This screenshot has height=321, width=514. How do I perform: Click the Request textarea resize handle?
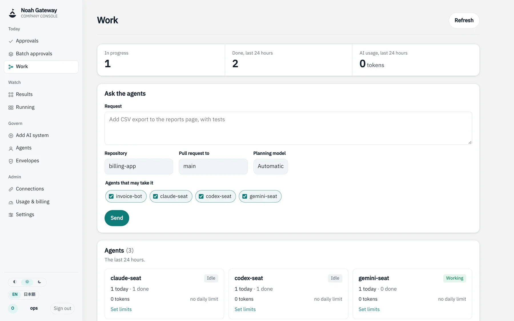pos(470,142)
